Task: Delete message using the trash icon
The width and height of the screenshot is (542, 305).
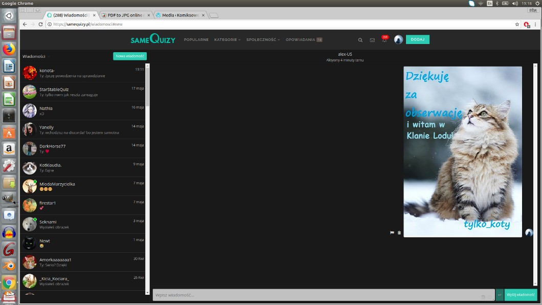Action: click(x=399, y=232)
